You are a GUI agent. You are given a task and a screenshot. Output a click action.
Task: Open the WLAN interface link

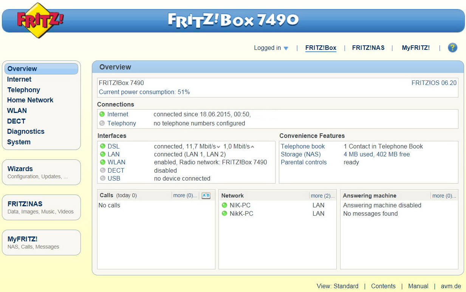116,162
